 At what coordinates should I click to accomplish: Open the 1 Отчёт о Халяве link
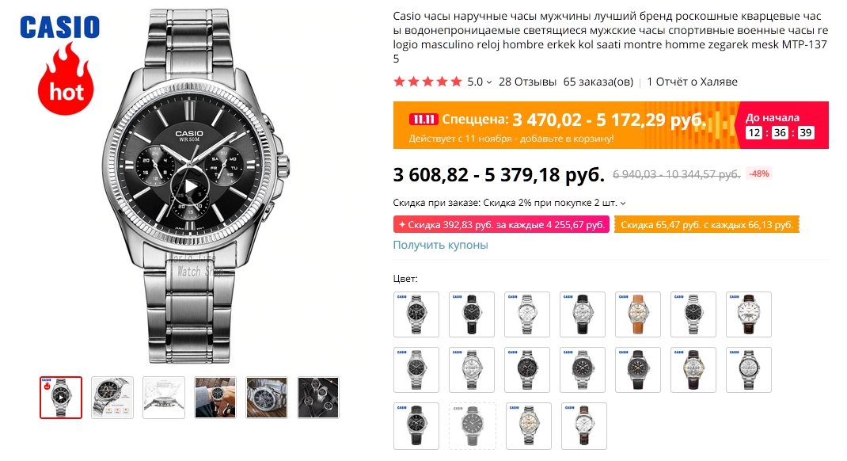point(692,82)
